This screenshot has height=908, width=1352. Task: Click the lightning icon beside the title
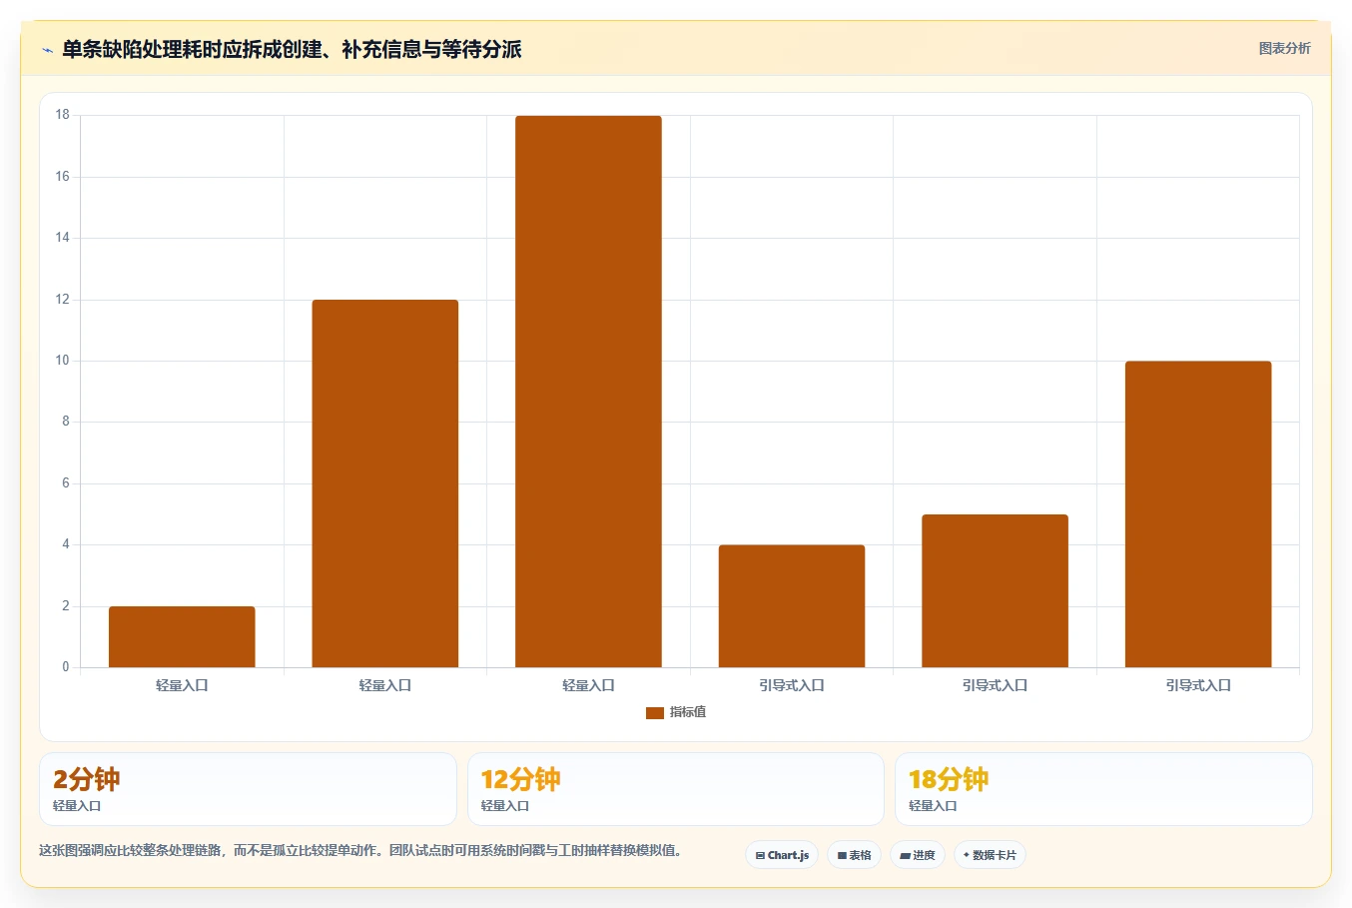(x=47, y=50)
